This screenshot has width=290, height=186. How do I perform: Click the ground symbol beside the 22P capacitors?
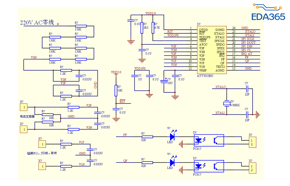pyautogui.click(x=258, y=114)
